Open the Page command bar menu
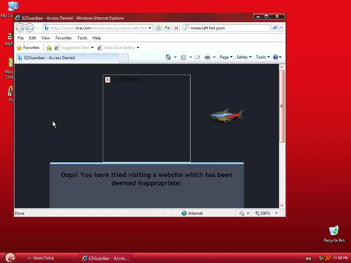Viewport: 351px width, 263px height. (x=226, y=57)
